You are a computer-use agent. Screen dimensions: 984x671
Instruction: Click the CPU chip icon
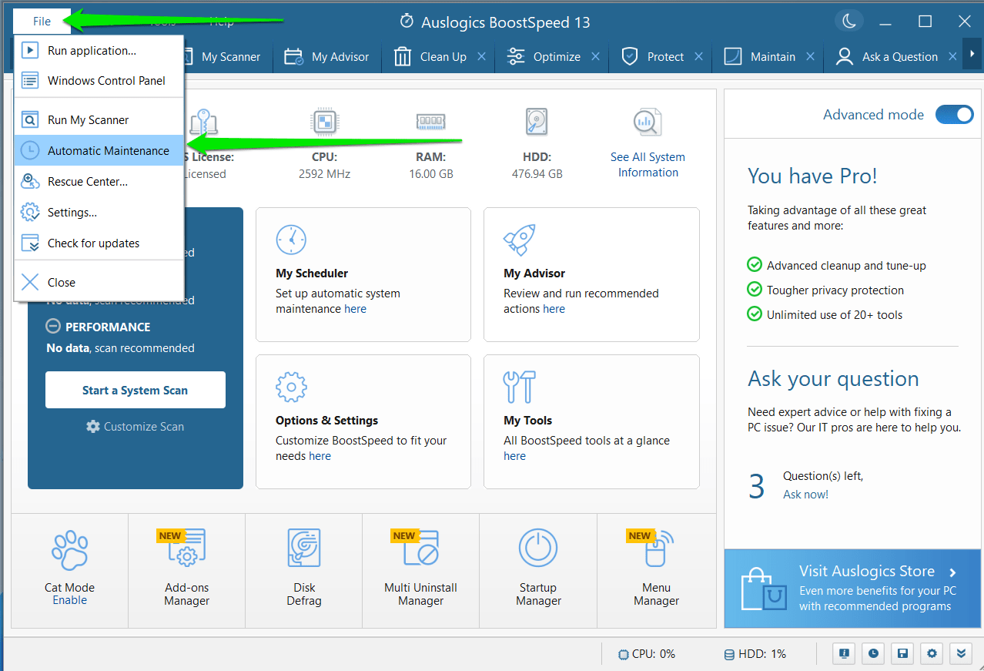pos(324,122)
